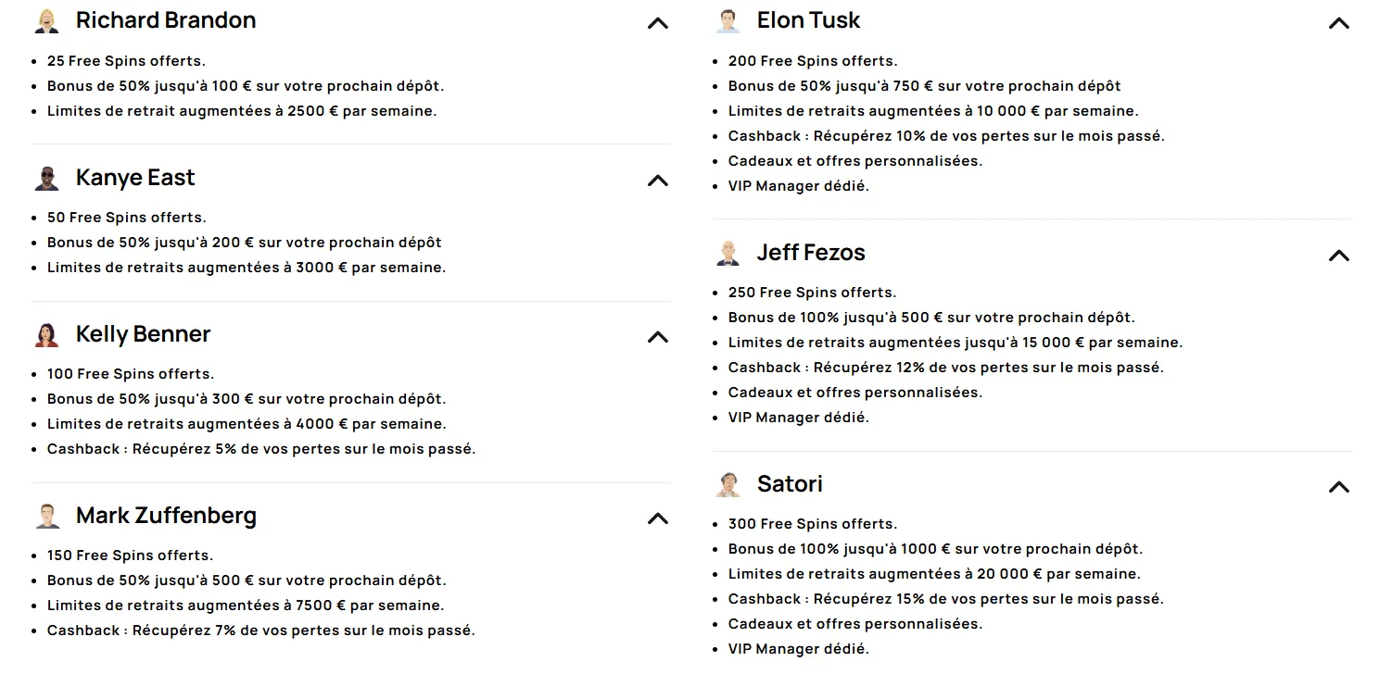Click the Elon Tusk level heading
Viewport: 1392px width, 699px height.
click(x=808, y=20)
